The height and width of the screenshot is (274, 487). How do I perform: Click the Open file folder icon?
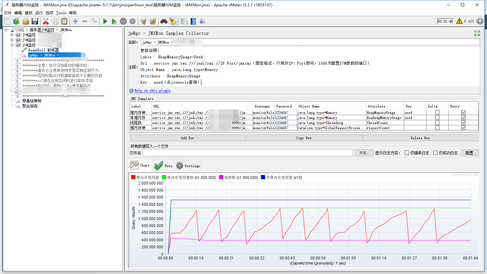(26, 21)
